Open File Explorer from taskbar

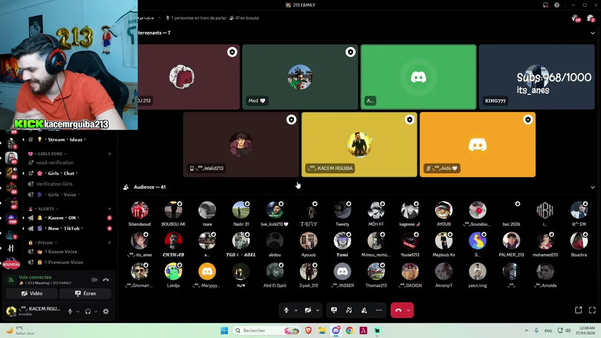(322, 330)
